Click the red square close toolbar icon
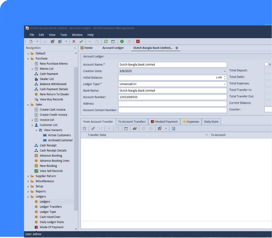Screen dimensions: 272x238 pyautogui.click(x=138, y=42)
